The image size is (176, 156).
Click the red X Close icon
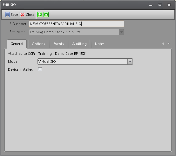23,15
